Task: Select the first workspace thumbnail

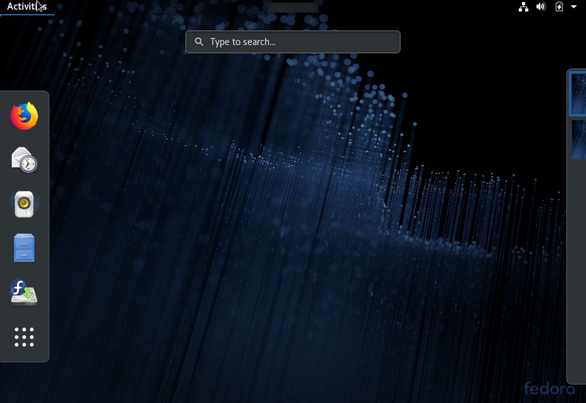Action: (x=578, y=94)
